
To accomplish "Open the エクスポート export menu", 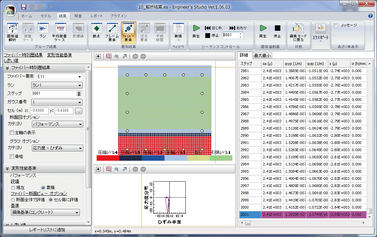I will click(x=320, y=33).
